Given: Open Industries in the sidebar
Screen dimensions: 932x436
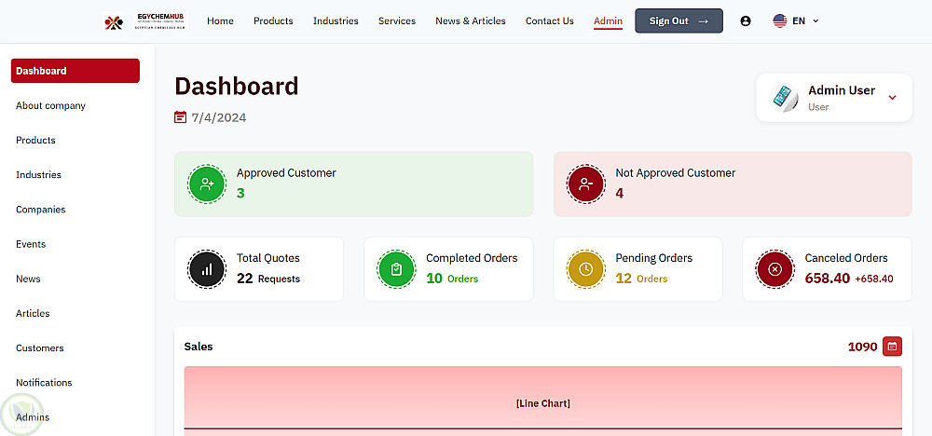Looking at the screenshot, I should click(x=38, y=174).
